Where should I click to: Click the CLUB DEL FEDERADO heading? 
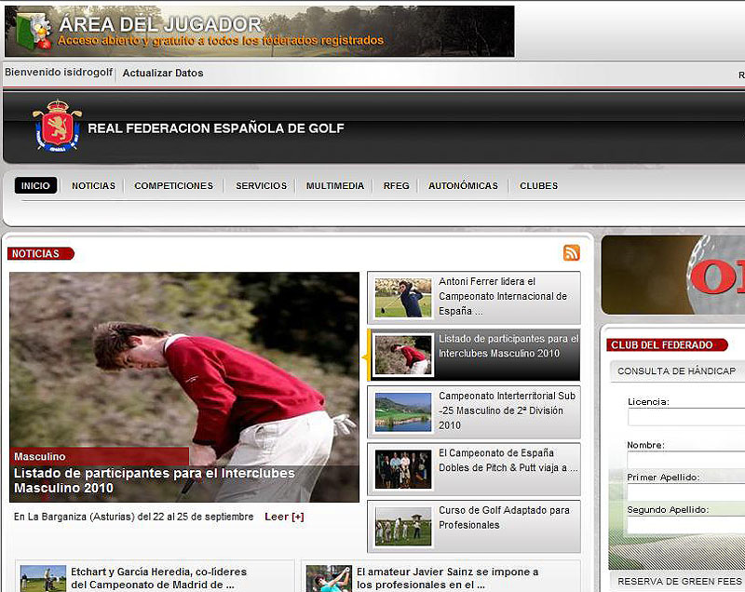pos(667,345)
